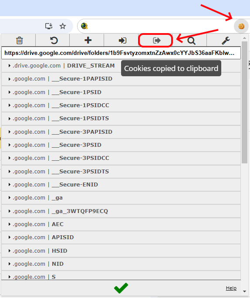Add a new cookie with the plus icon

tap(88, 40)
